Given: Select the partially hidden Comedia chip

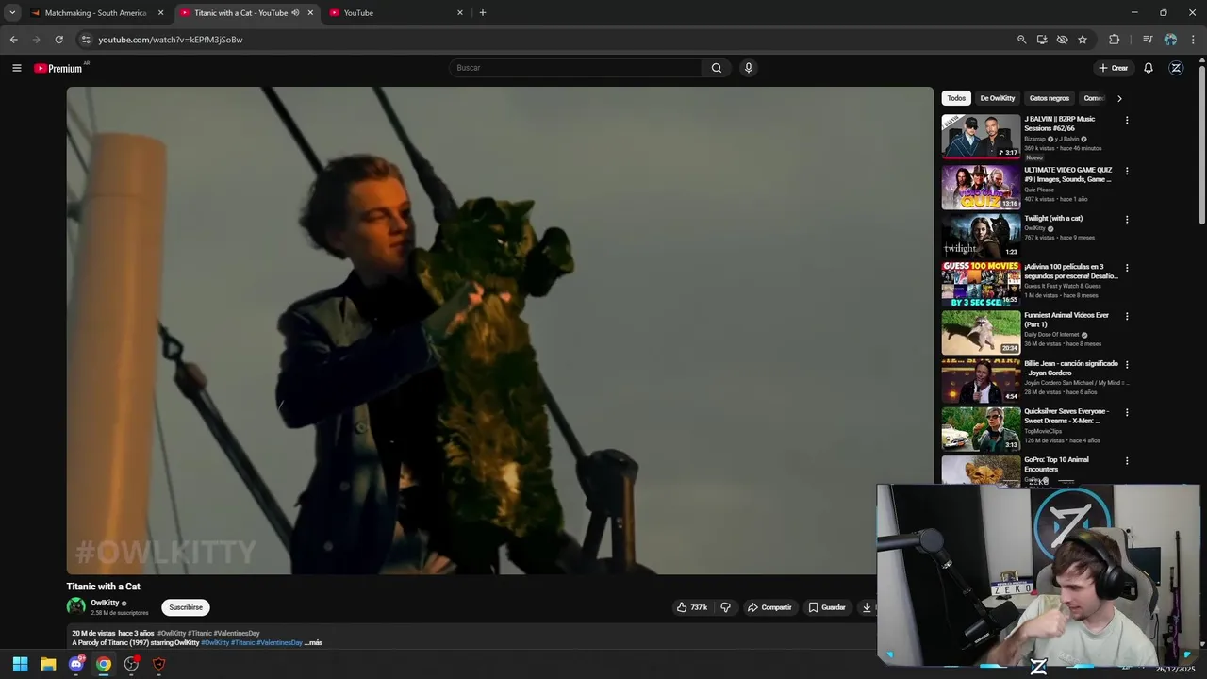Looking at the screenshot, I should [x=1094, y=98].
